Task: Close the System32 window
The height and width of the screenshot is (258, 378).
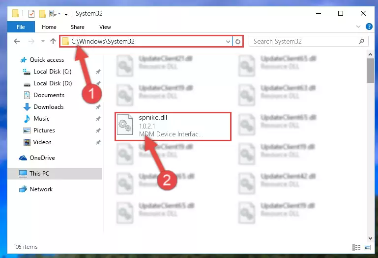Action: point(363,13)
